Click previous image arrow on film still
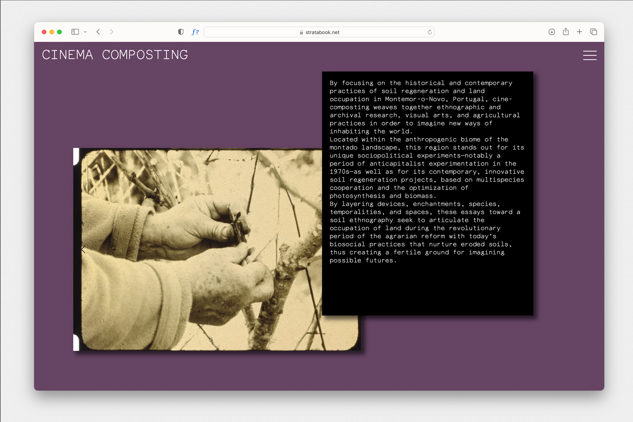Image resolution: width=633 pixels, height=422 pixels. [x=83, y=250]
